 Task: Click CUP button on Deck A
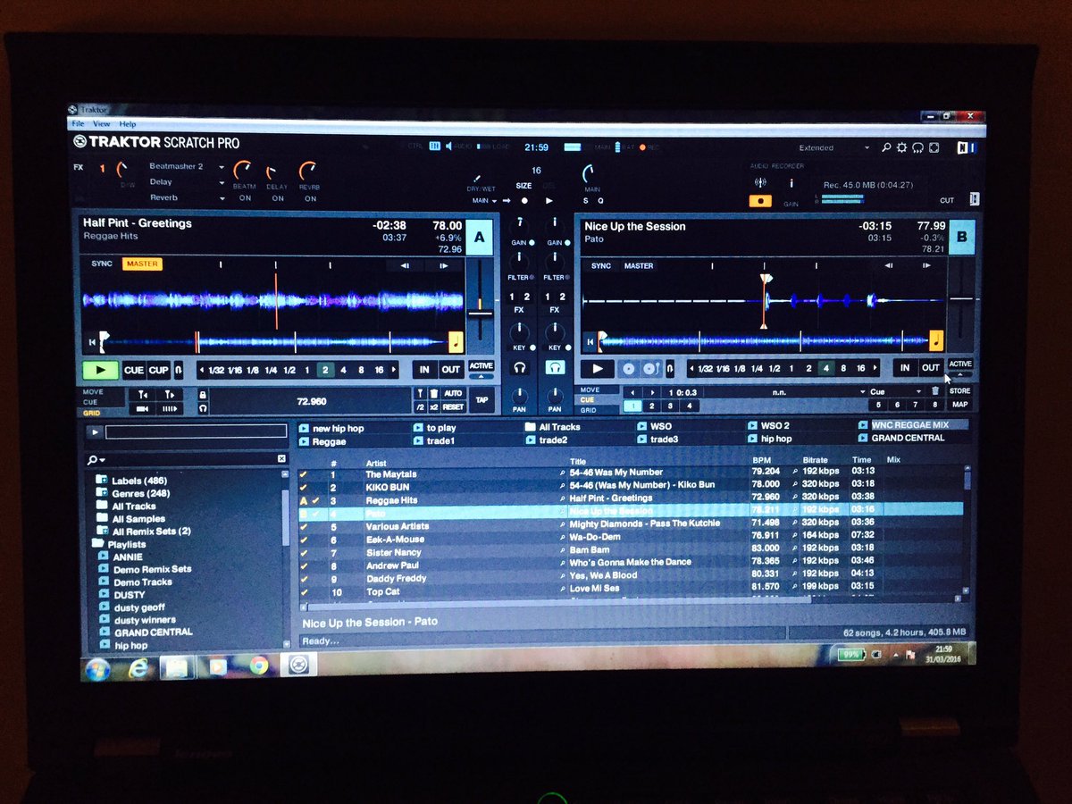click(x=158, y=370)
